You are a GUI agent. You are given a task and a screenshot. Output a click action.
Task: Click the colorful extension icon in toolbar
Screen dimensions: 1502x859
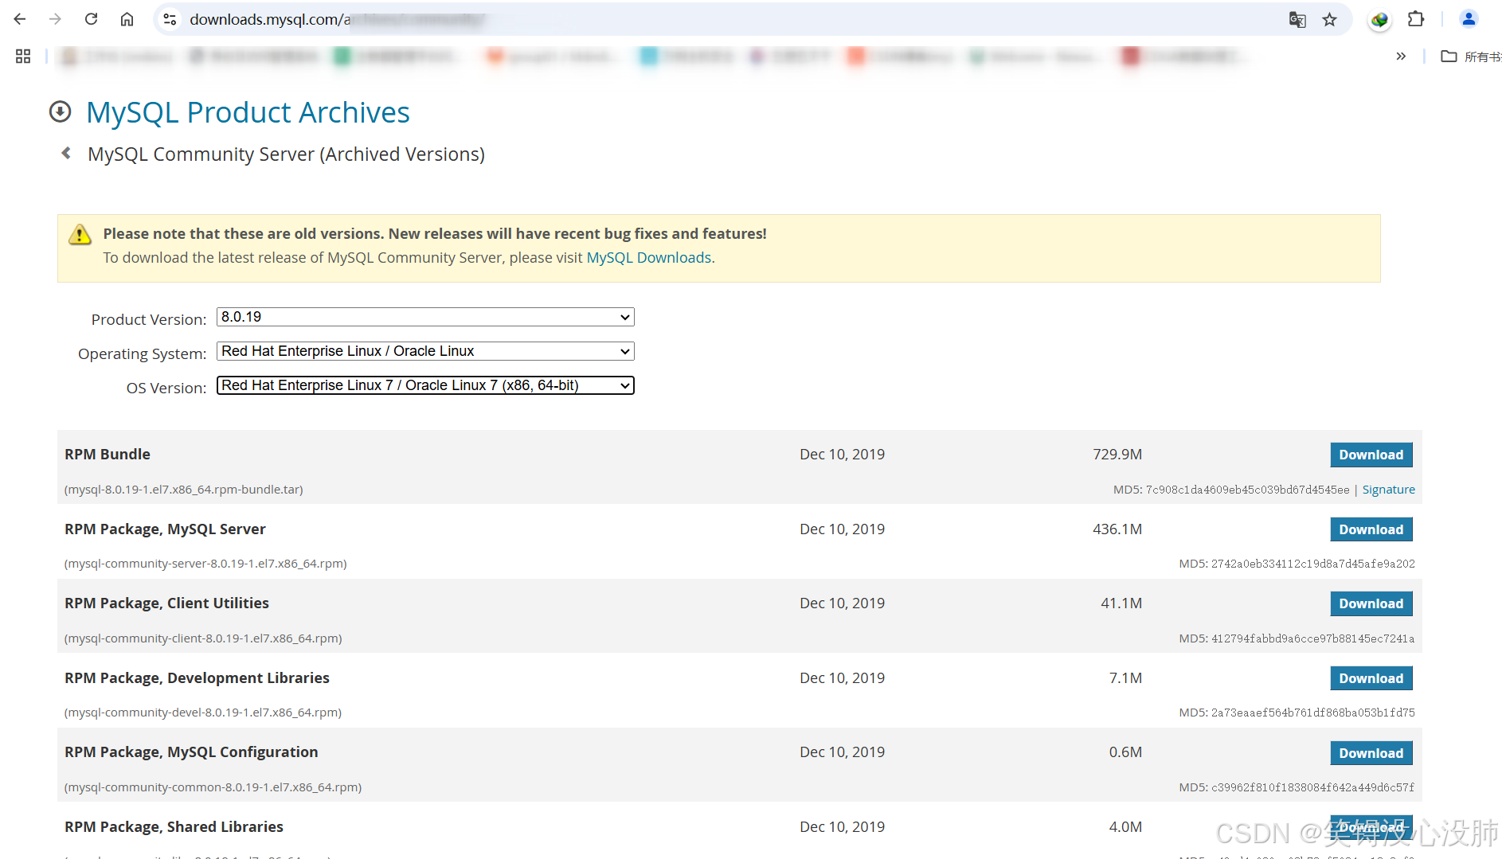pyautogui.click(x=1380, y=19)
